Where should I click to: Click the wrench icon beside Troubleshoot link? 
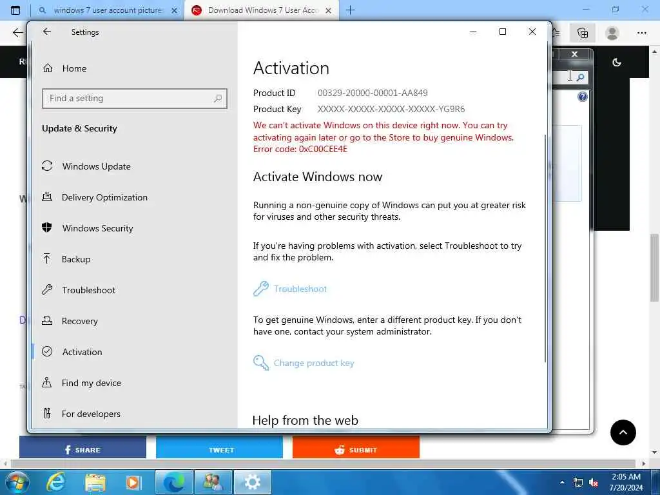click(260, 289)
